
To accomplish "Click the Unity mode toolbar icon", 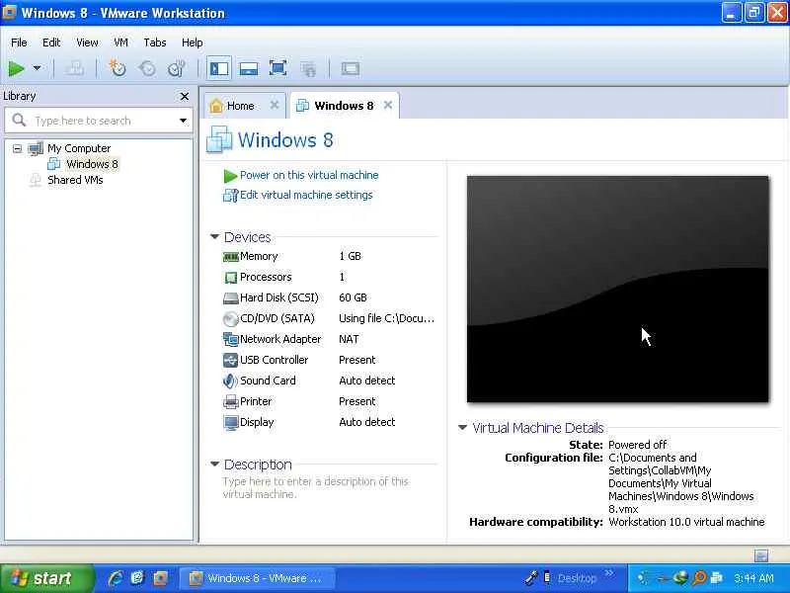I will click(x=308, y=68).
